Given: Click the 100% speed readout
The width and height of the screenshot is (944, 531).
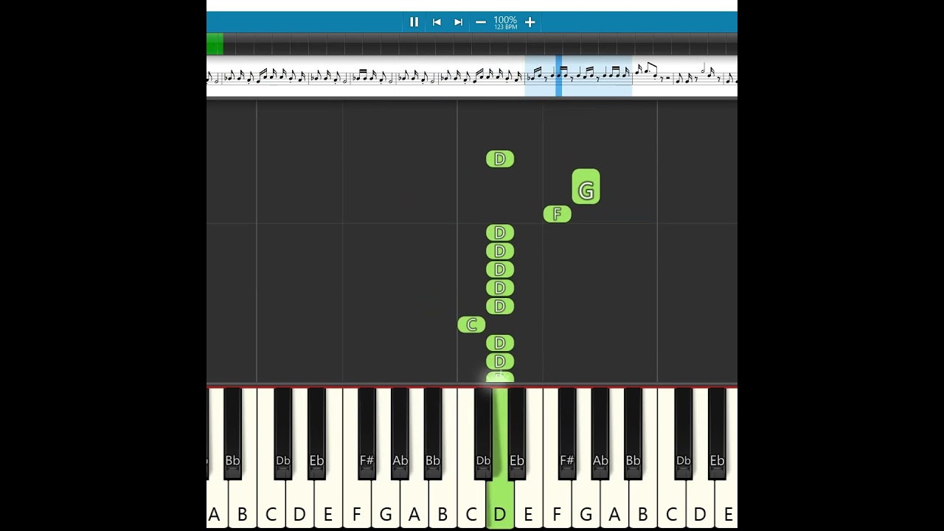Looking at the screenshot, I should pos(505,20).
